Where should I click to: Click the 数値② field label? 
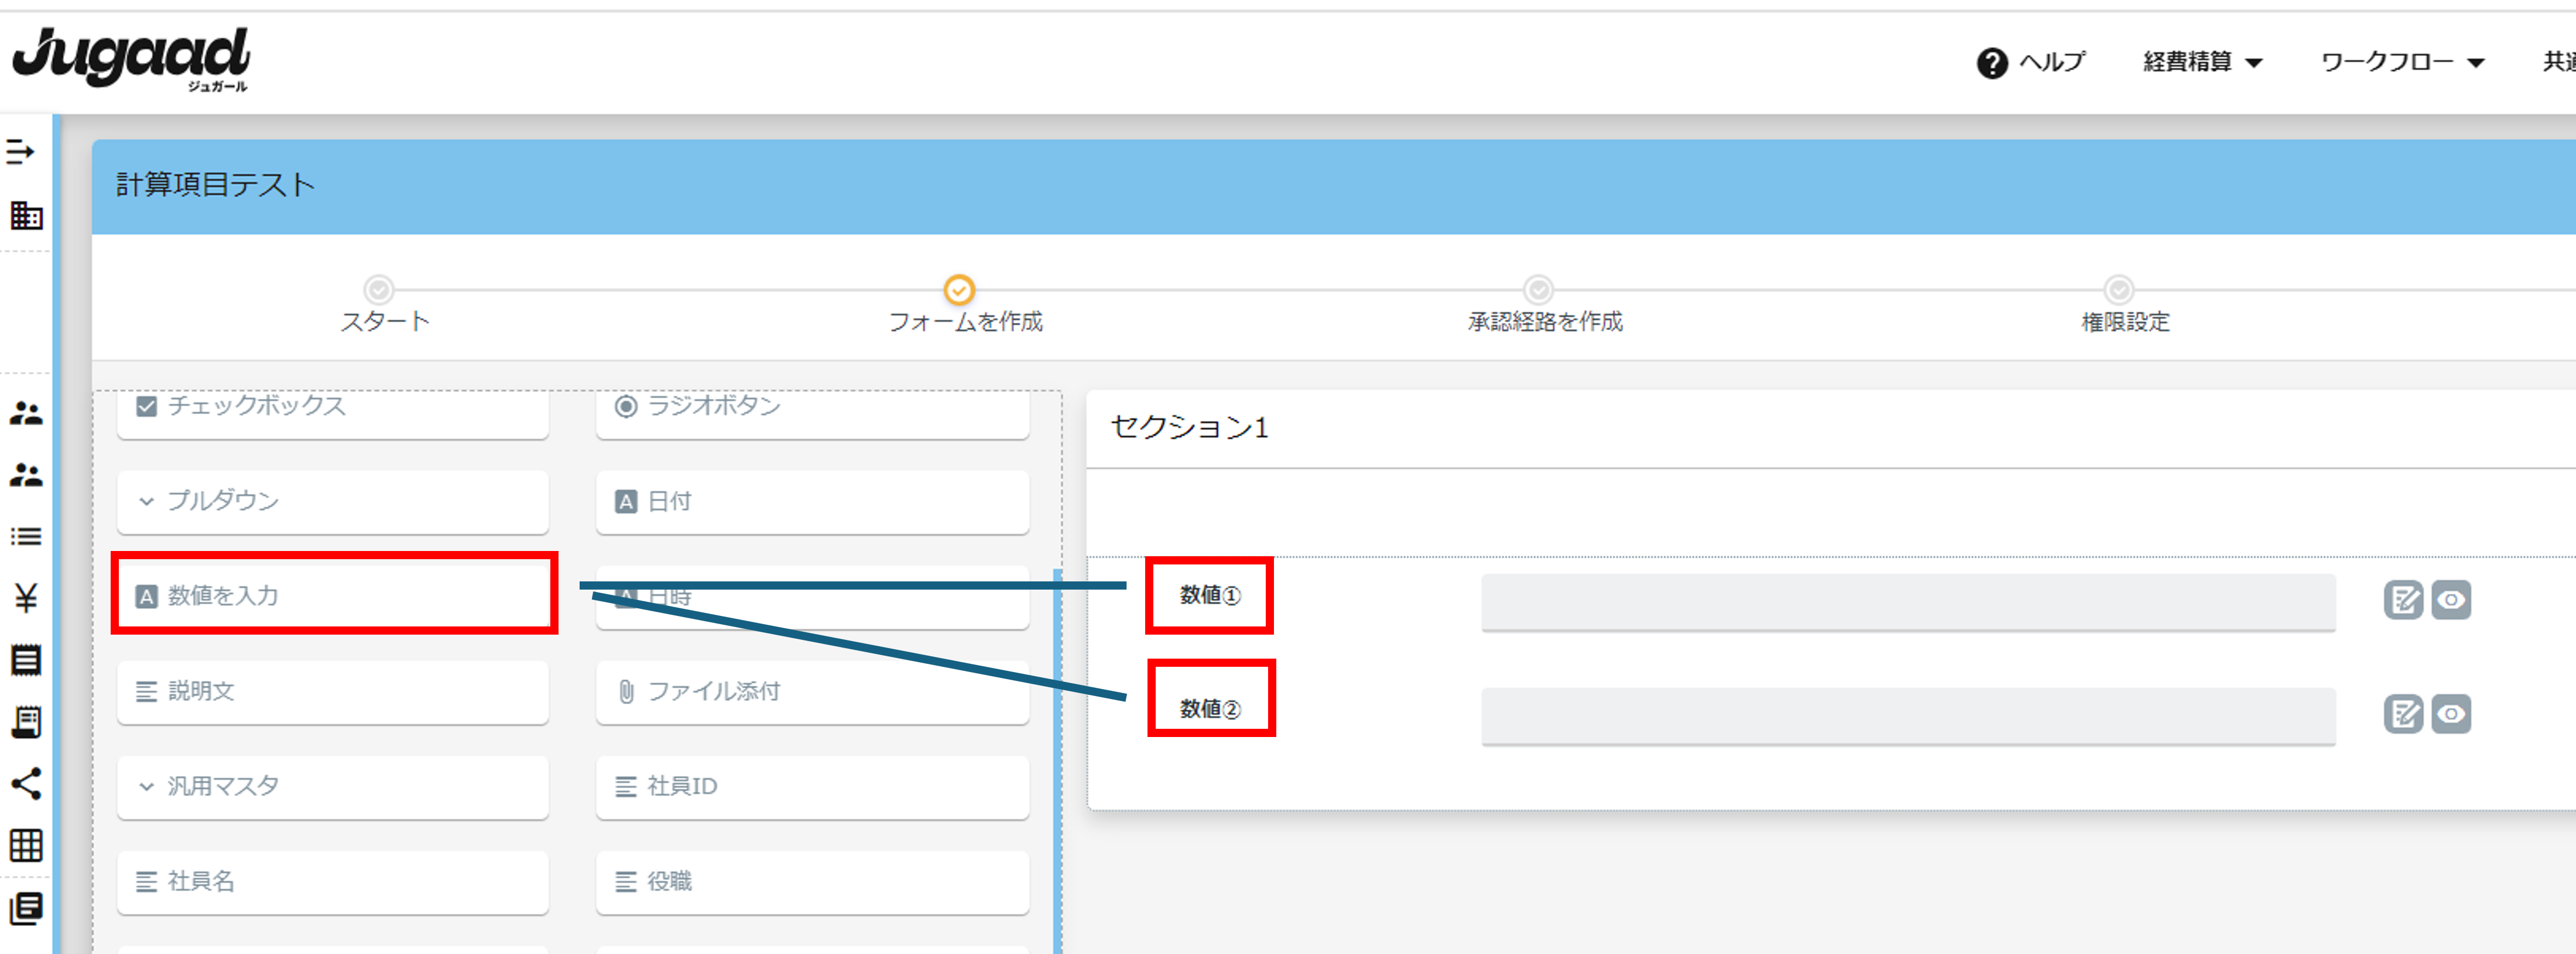[x=1210, y=710]
